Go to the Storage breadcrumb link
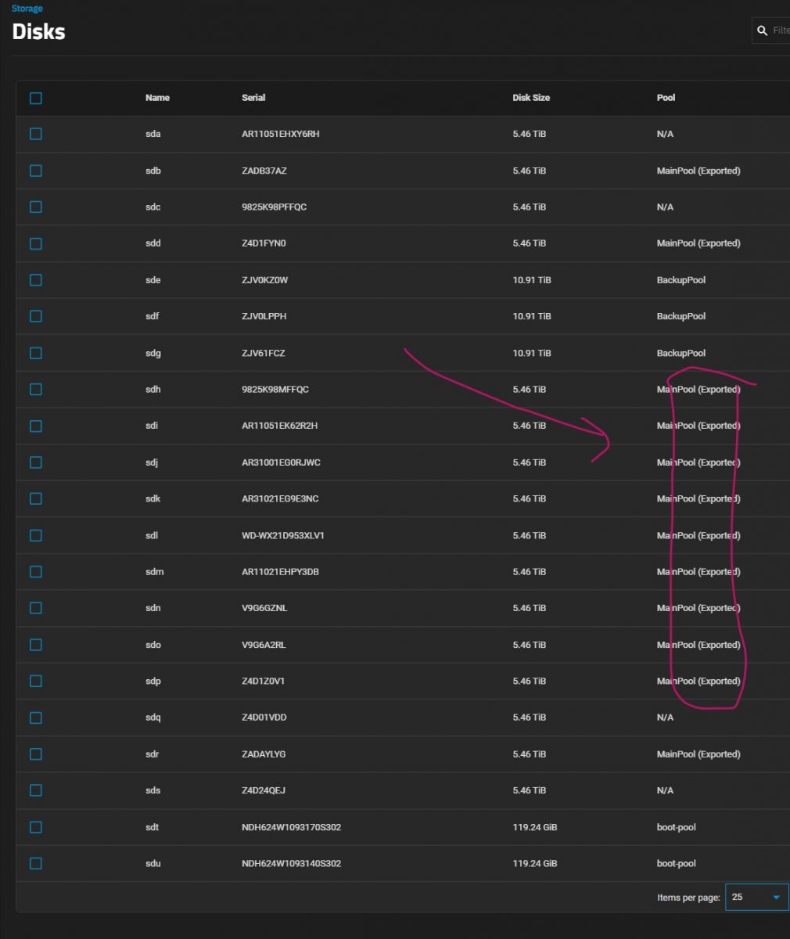This screenshot has height=939, width=790. click(x=27, y=9)
